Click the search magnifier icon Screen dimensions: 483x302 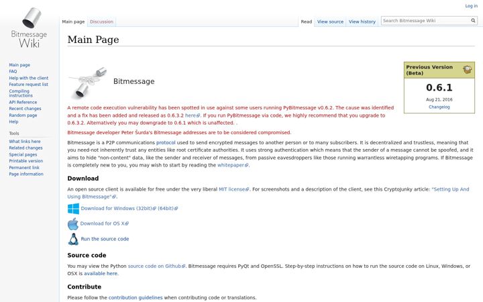(473, 21)
